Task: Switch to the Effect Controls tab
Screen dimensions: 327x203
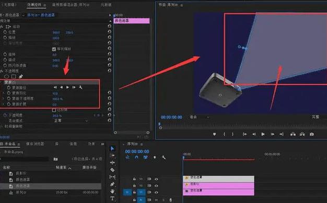Action: [36, 5]
